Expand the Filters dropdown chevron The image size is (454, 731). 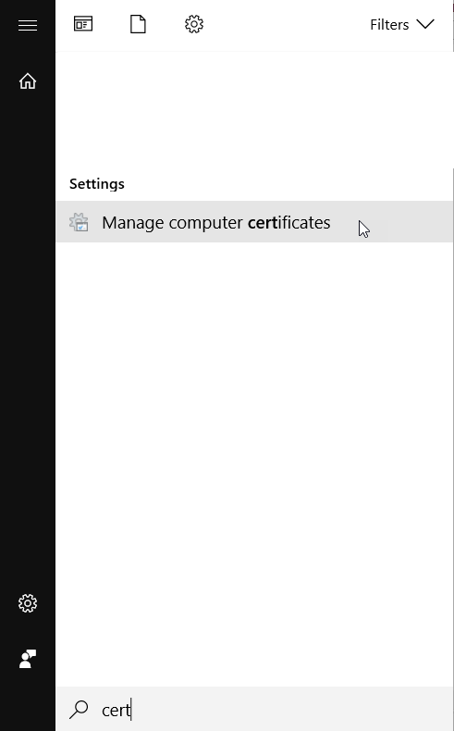point(425,24)
